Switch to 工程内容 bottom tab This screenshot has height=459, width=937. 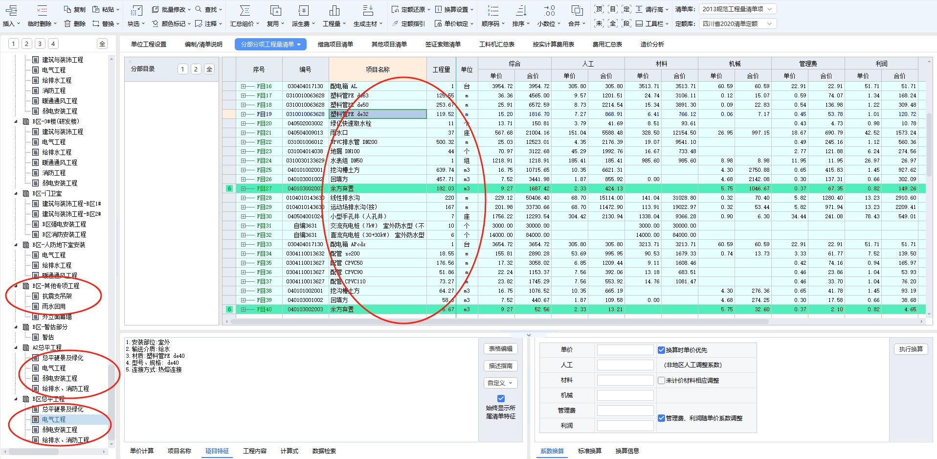255,451
